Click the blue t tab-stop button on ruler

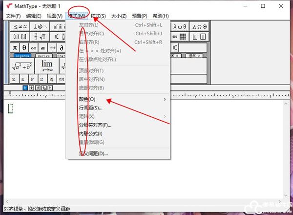point(25,87)
